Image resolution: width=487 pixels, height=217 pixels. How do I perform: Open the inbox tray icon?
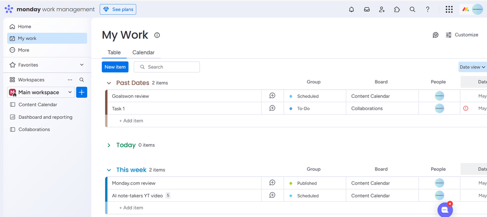pos(367,10)
